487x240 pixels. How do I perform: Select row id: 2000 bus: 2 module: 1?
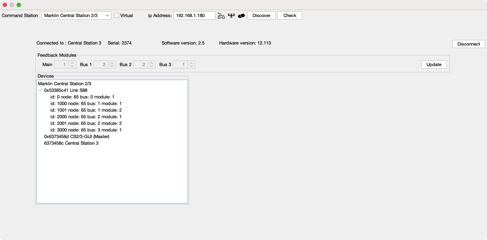click(x=86, y=117)
